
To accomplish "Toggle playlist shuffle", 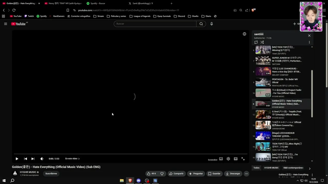I will click(x=262, y=42).
